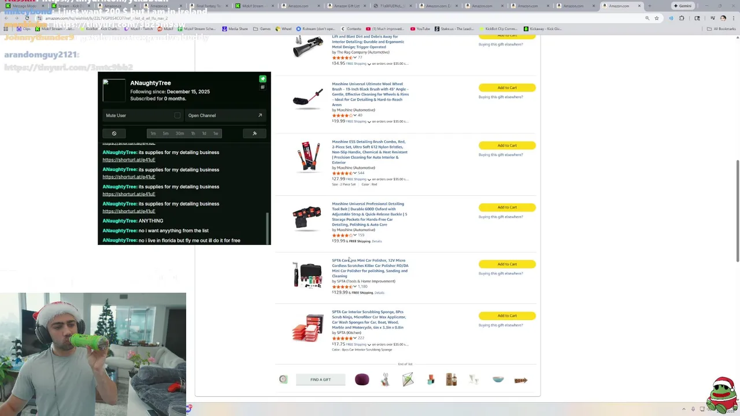Switch to the Final Fantasy browser tab

tap(209, 6)
